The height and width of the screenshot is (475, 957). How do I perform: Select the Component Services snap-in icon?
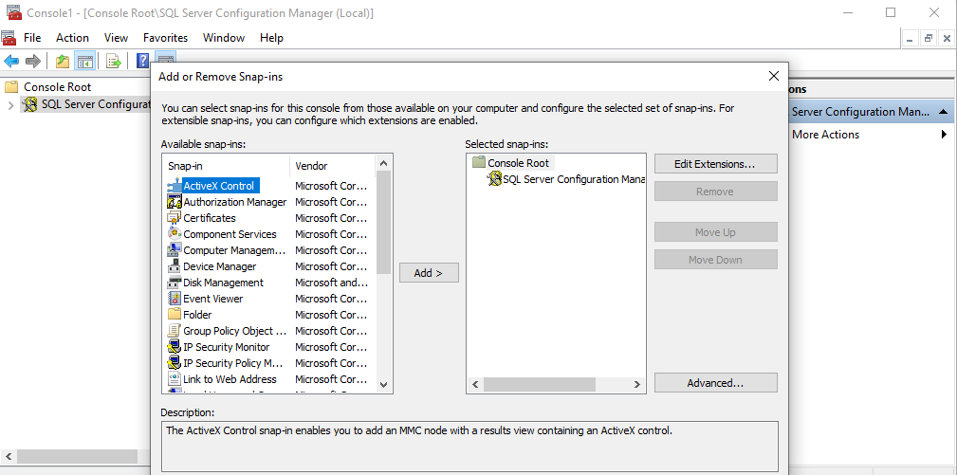[174, 234]
